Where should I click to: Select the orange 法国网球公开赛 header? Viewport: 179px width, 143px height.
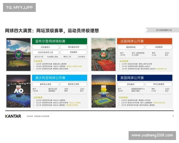click(144, 41)
